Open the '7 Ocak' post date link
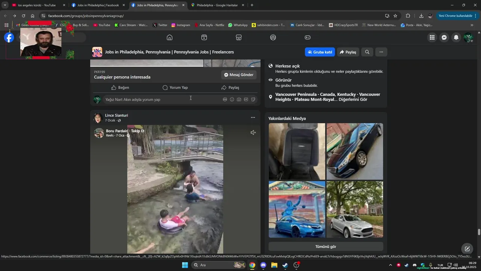The width and height of the screenshot is (481, 271). point(110,120)
